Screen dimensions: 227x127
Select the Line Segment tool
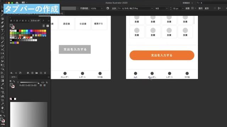pos(2,34)
